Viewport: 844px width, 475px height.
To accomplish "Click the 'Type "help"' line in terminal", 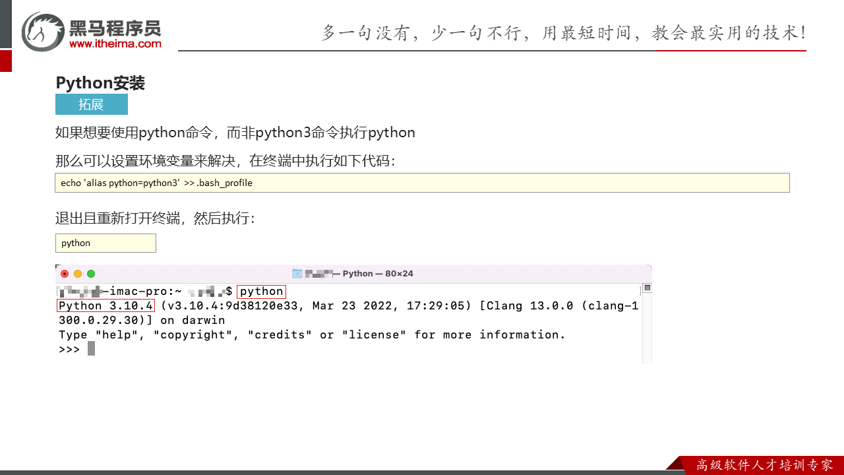I will click(x=312, y=334).
